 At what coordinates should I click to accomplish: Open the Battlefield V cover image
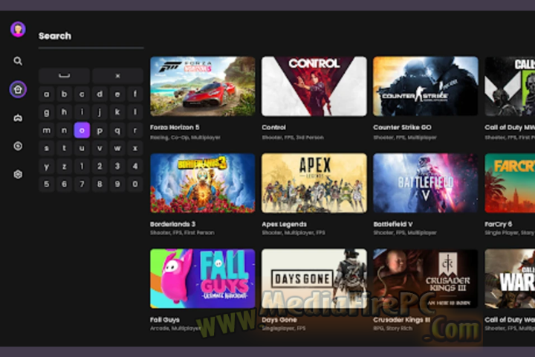coord(426,183)
